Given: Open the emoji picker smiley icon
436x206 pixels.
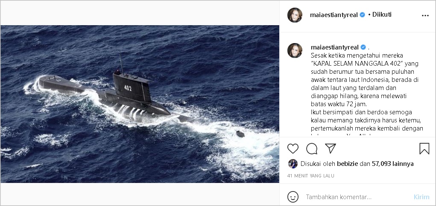Looking at the screenshot, I should coord(293,197).
